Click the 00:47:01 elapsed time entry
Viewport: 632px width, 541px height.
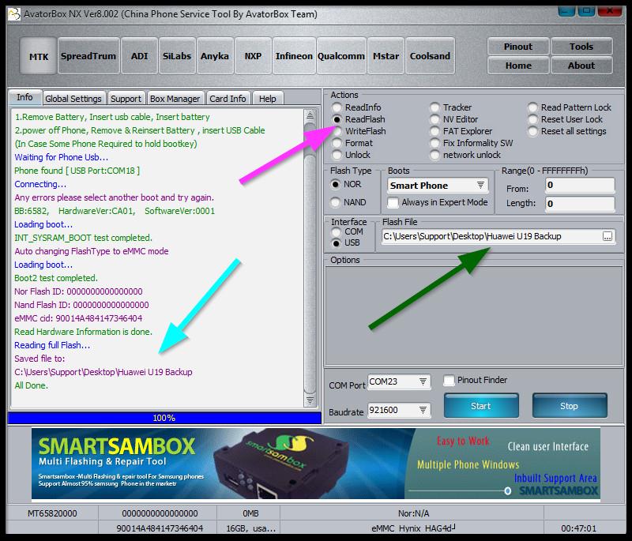point(578,528)
